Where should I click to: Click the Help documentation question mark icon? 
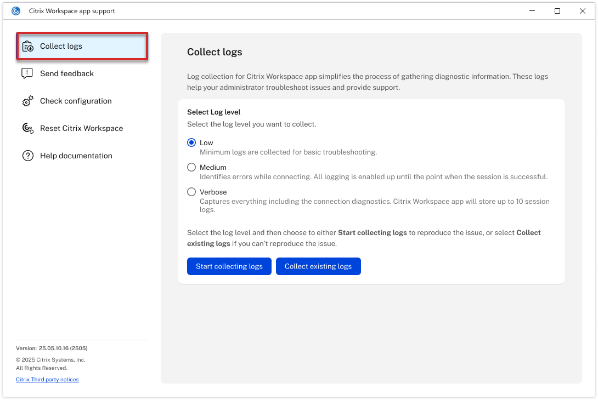[x=28, y=156]
